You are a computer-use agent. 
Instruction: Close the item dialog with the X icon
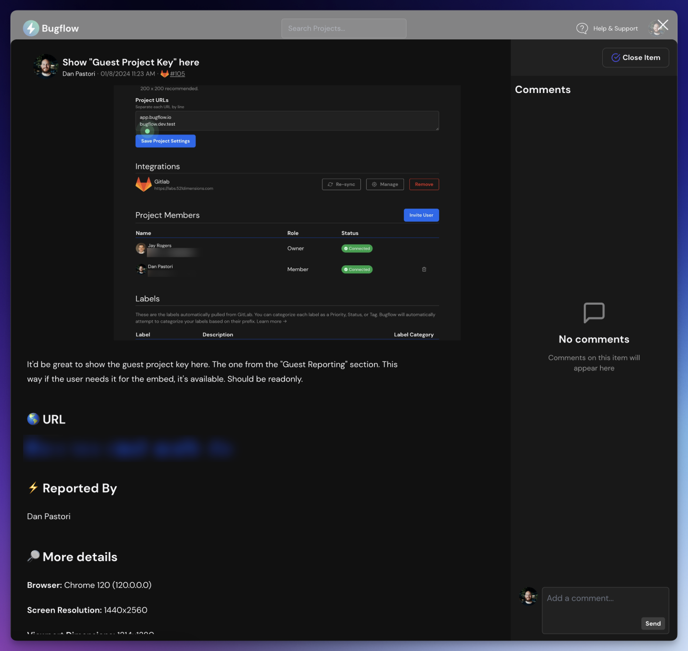tap(663, 25)
